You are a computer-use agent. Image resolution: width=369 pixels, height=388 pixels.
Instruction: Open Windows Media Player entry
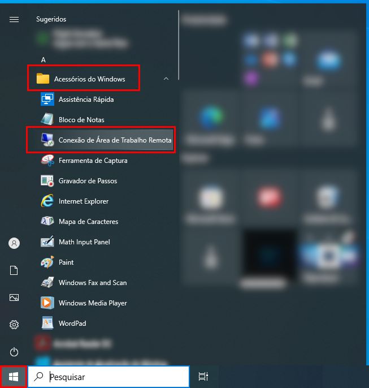(93, 303)
